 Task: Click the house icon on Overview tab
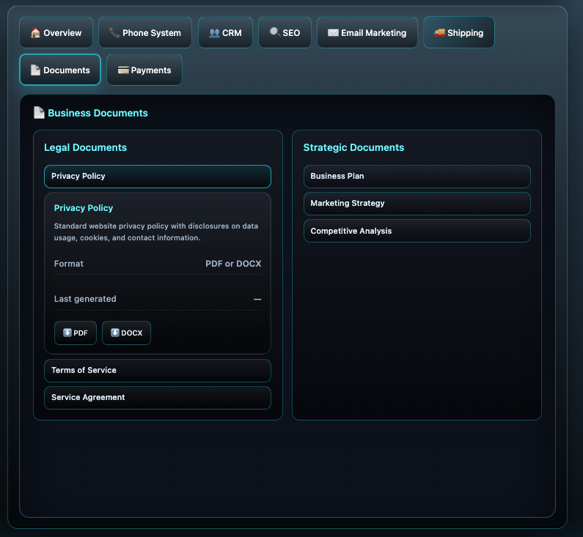pos(35,33)
